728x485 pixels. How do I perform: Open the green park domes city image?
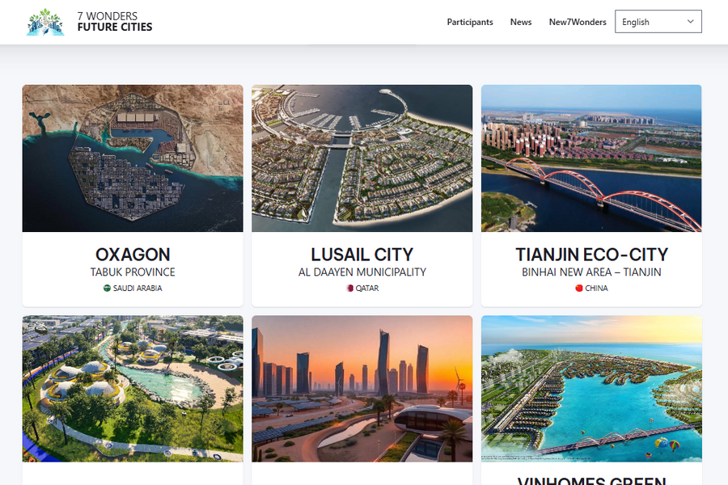133,389
